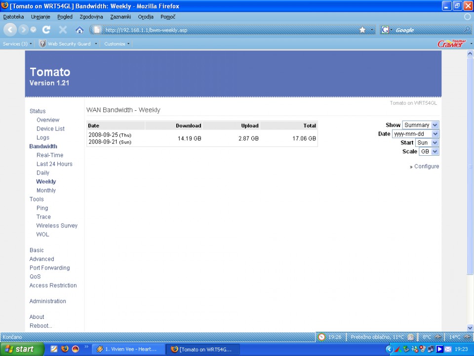This screenshot has width=474, height=356.
Task: Click the envelope mail icon in system tray
Action: coord(448,350)
